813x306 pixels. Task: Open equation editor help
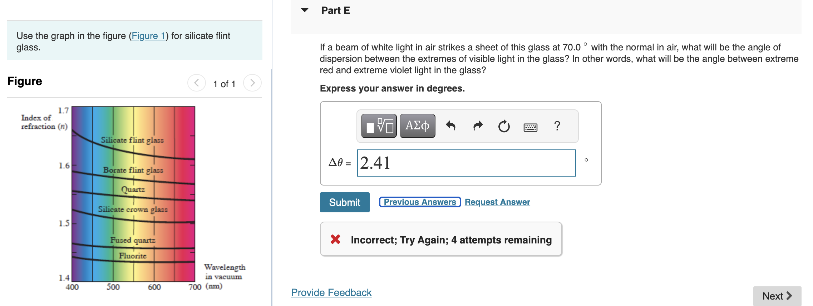pyautogui.click(x=557, y=126)
